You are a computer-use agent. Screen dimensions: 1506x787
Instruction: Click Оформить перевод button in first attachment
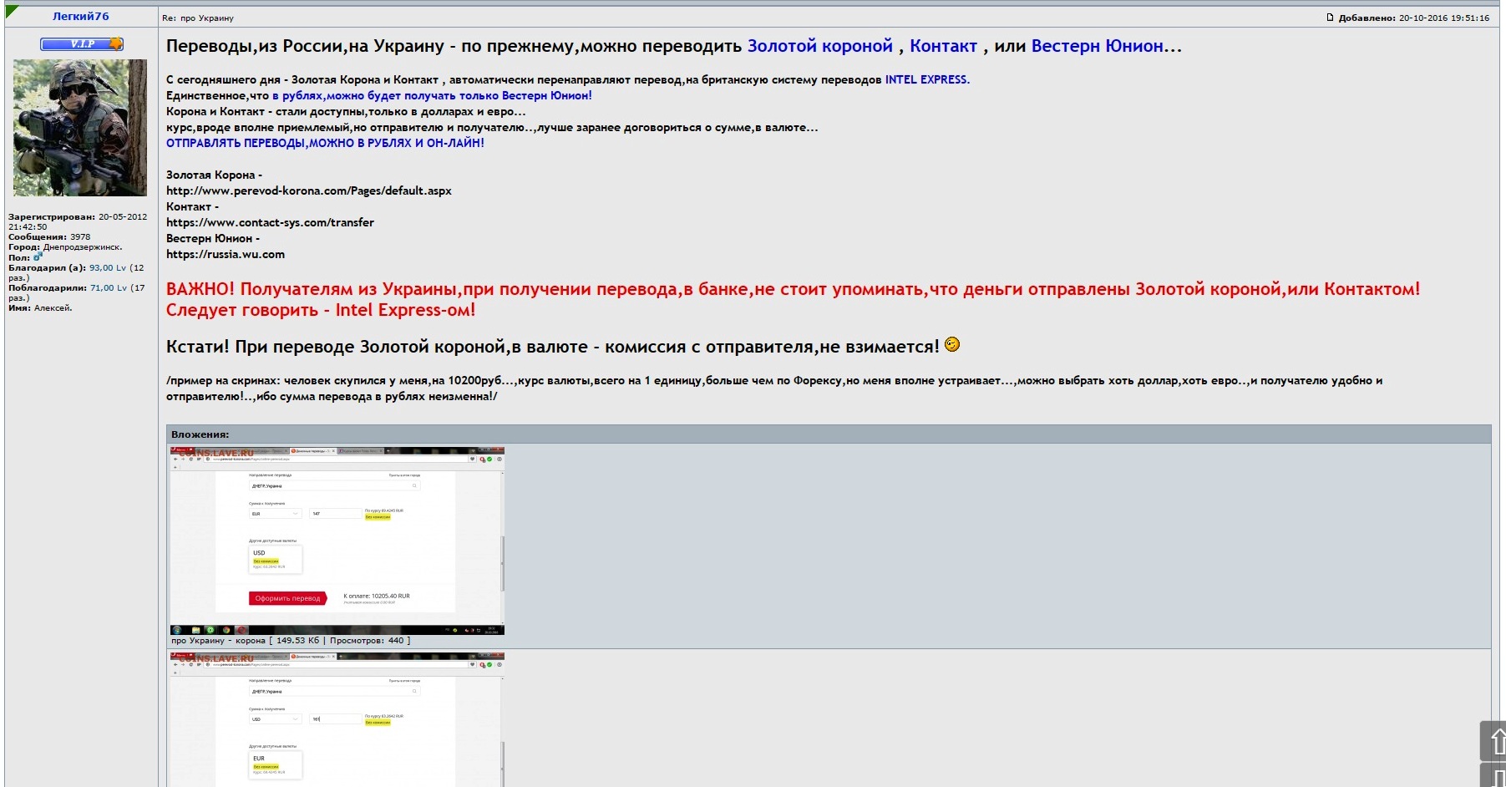(x=287, y=598)
